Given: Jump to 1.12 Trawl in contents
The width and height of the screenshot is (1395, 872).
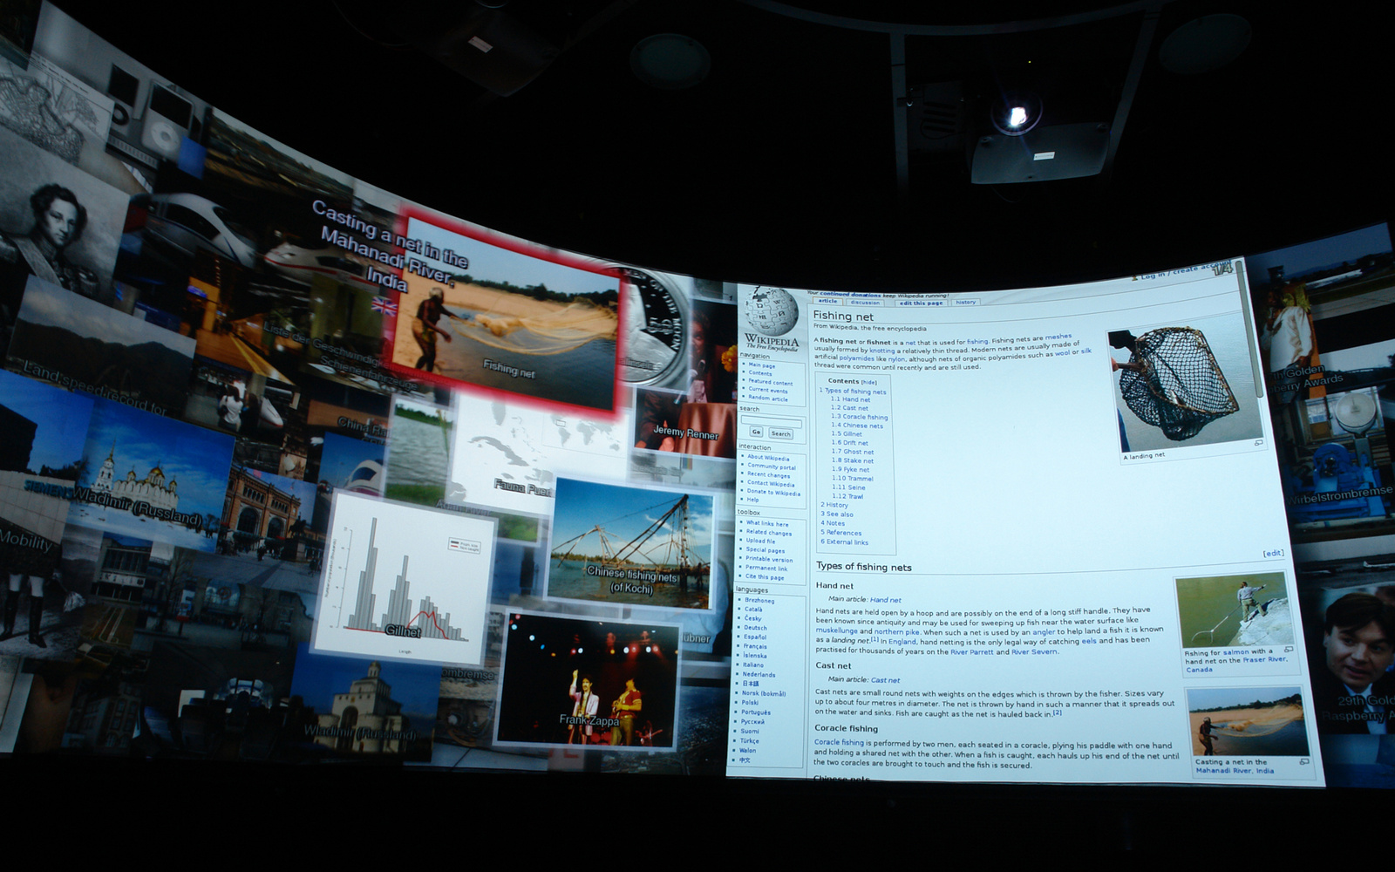Looking at the screenshot, I should [847, 496].
